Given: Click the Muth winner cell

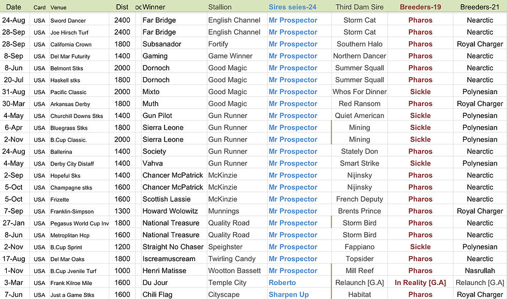Looking at the screenshot, I should (151, 103).
